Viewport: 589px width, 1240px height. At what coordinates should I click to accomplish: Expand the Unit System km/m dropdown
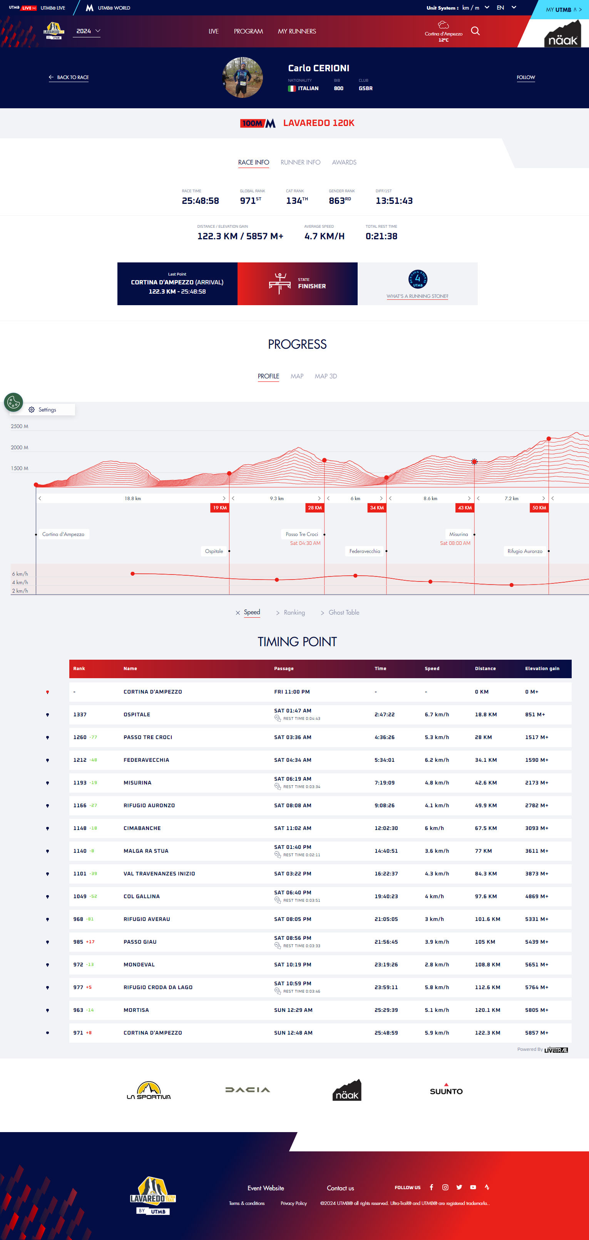tap(475, 8)
